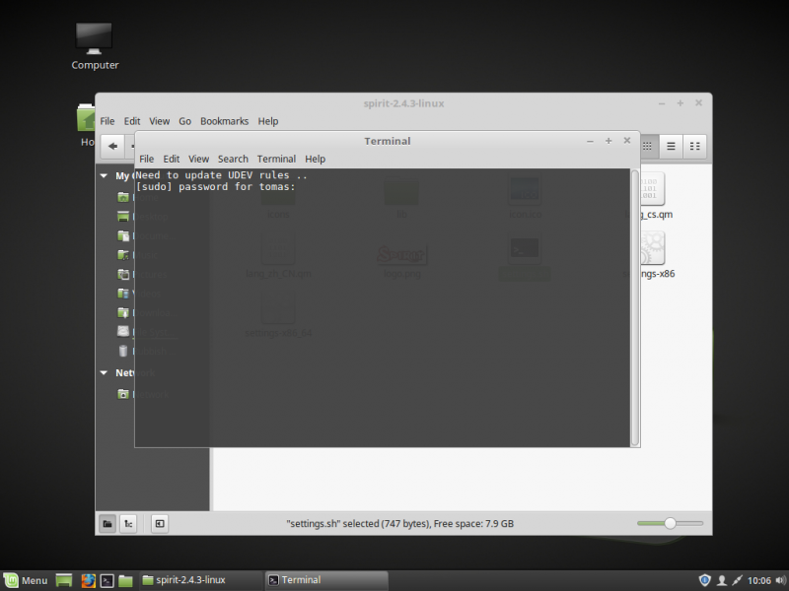Screen dimensions: 789x591
Task: Adjust the icon zoom slider
Action: [x=671, y=523]
